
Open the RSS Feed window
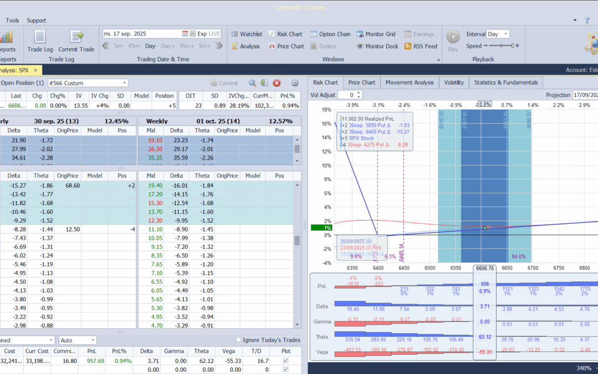pyautogui.click(x=421, y=47)
